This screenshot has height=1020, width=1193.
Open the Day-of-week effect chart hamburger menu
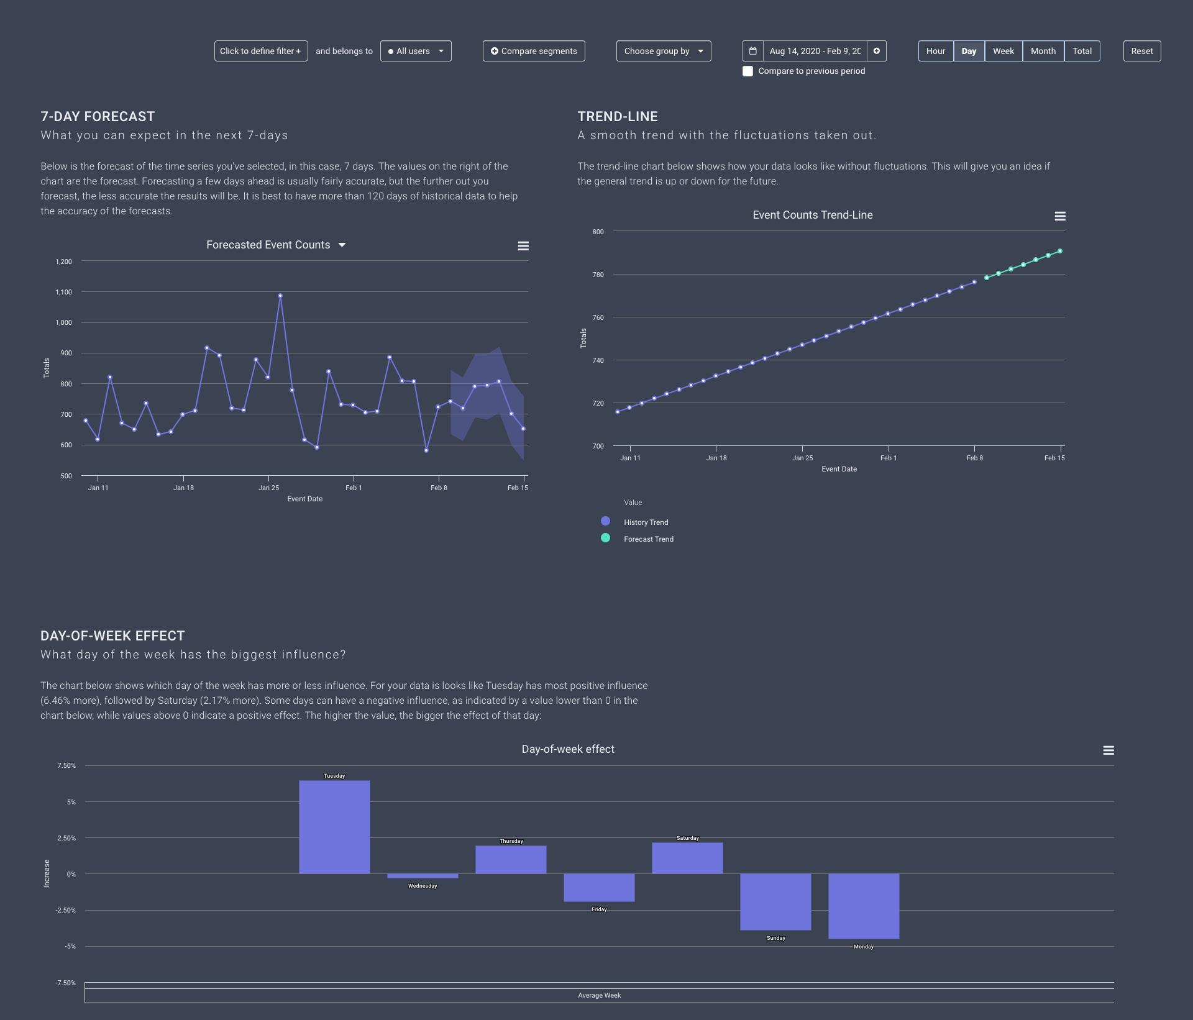[1108, 750]
